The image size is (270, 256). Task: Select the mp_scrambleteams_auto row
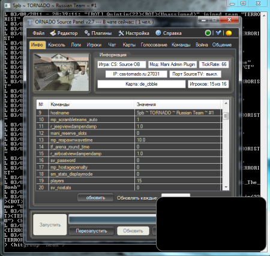(129, 120)
